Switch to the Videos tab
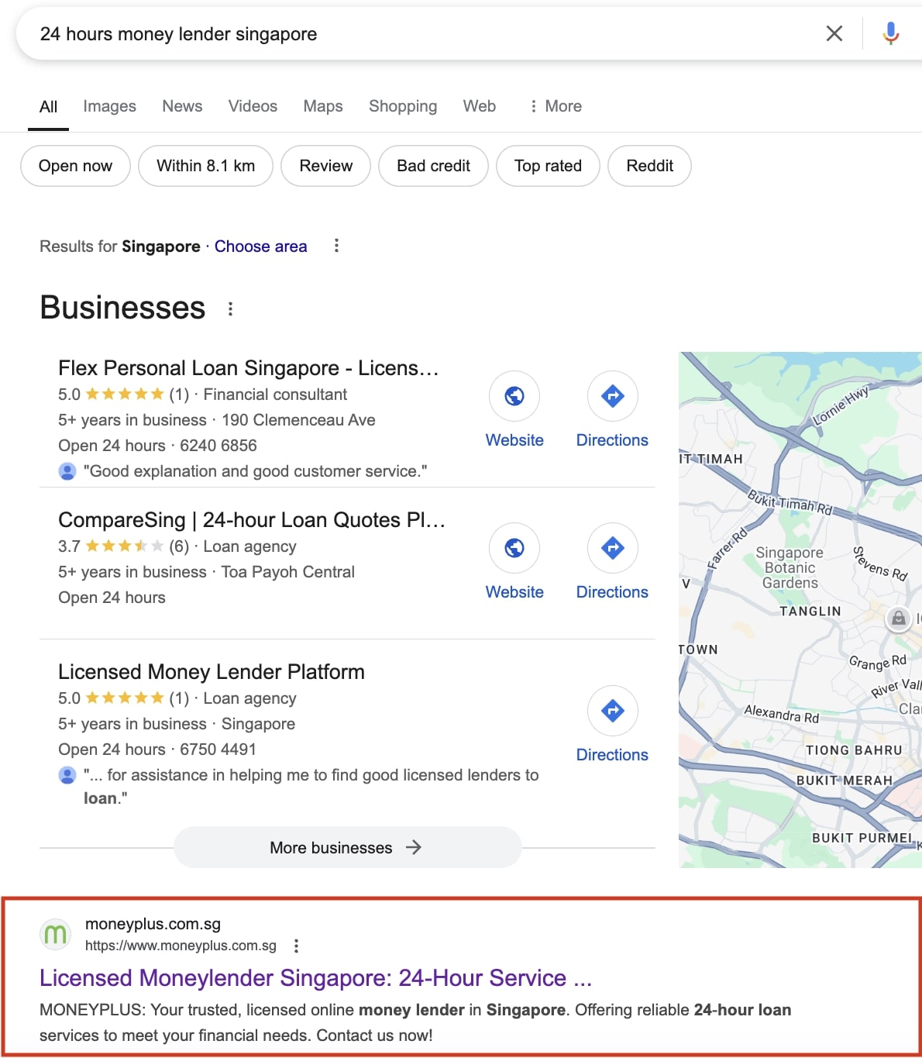 tap(253, 106)
